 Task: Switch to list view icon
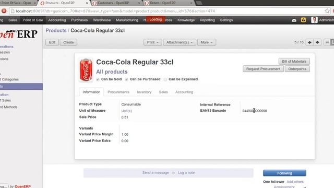[327, 42]
